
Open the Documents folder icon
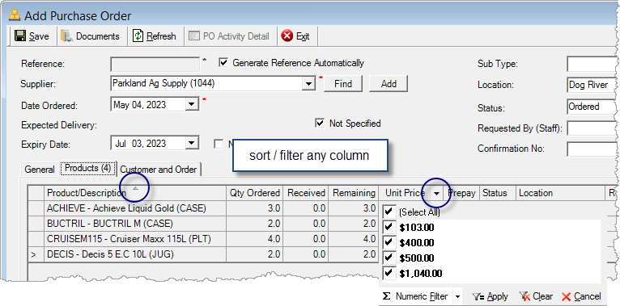pos(67,36)
